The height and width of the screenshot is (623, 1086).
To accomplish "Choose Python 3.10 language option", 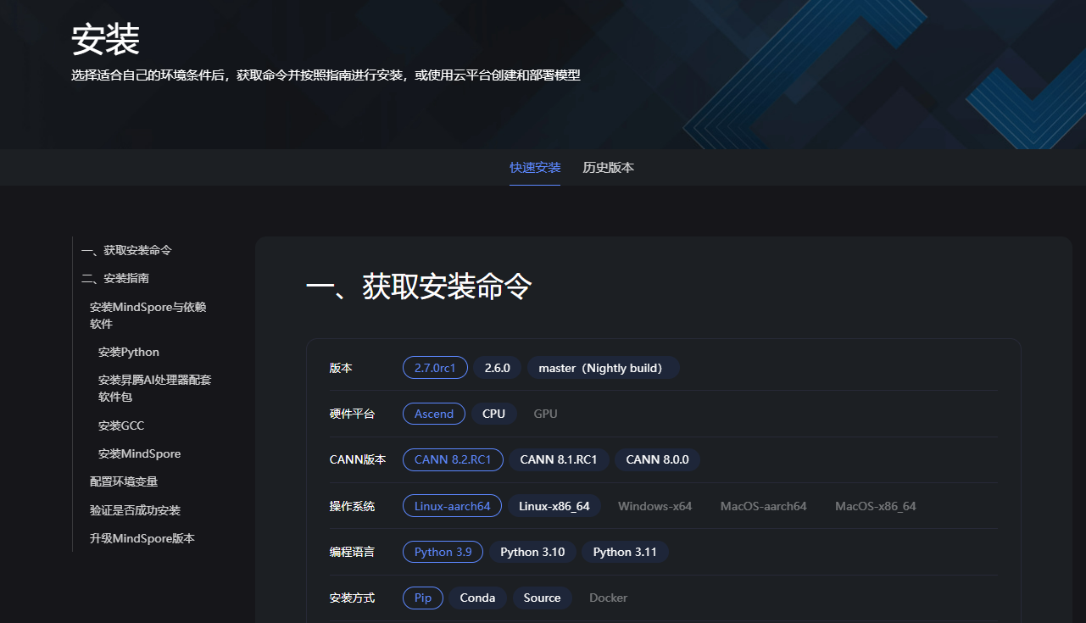I will click(532, 552).
